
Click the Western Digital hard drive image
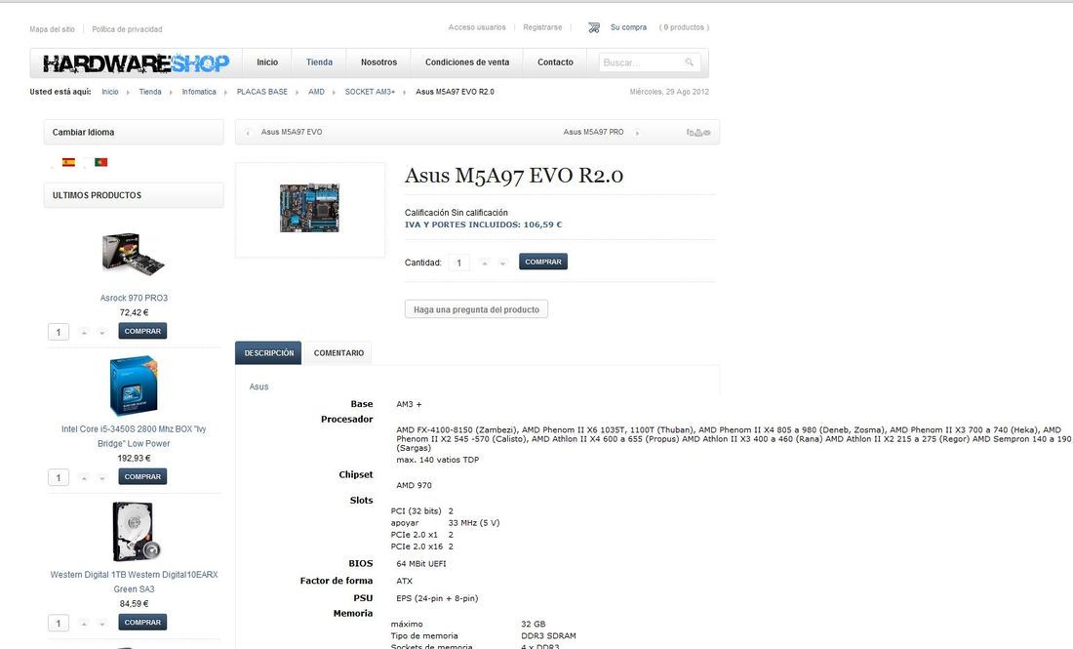click(137, 532)
